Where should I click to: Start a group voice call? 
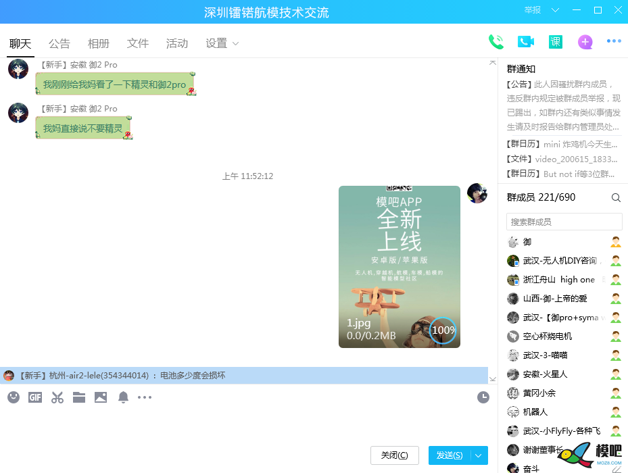(x=496, y=42)
